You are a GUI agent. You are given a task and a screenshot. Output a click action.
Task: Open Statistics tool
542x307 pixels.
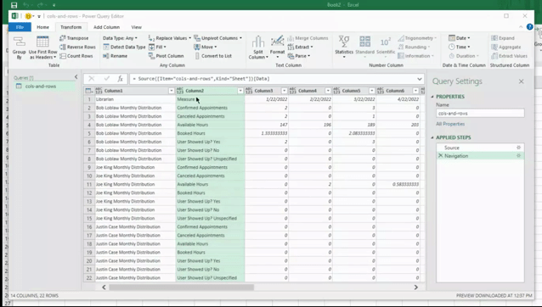click(344, 47)
